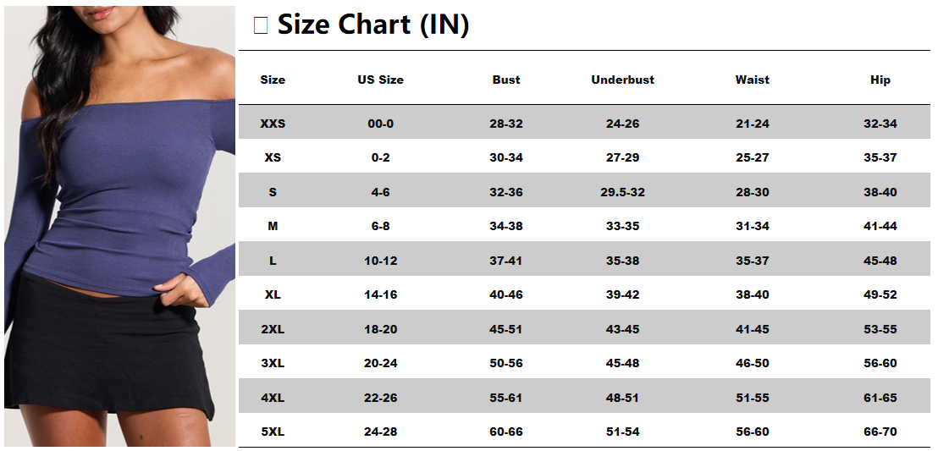This screenshot has width=938, height=451.
Task: Click the Waist column header
Action: 752,80
